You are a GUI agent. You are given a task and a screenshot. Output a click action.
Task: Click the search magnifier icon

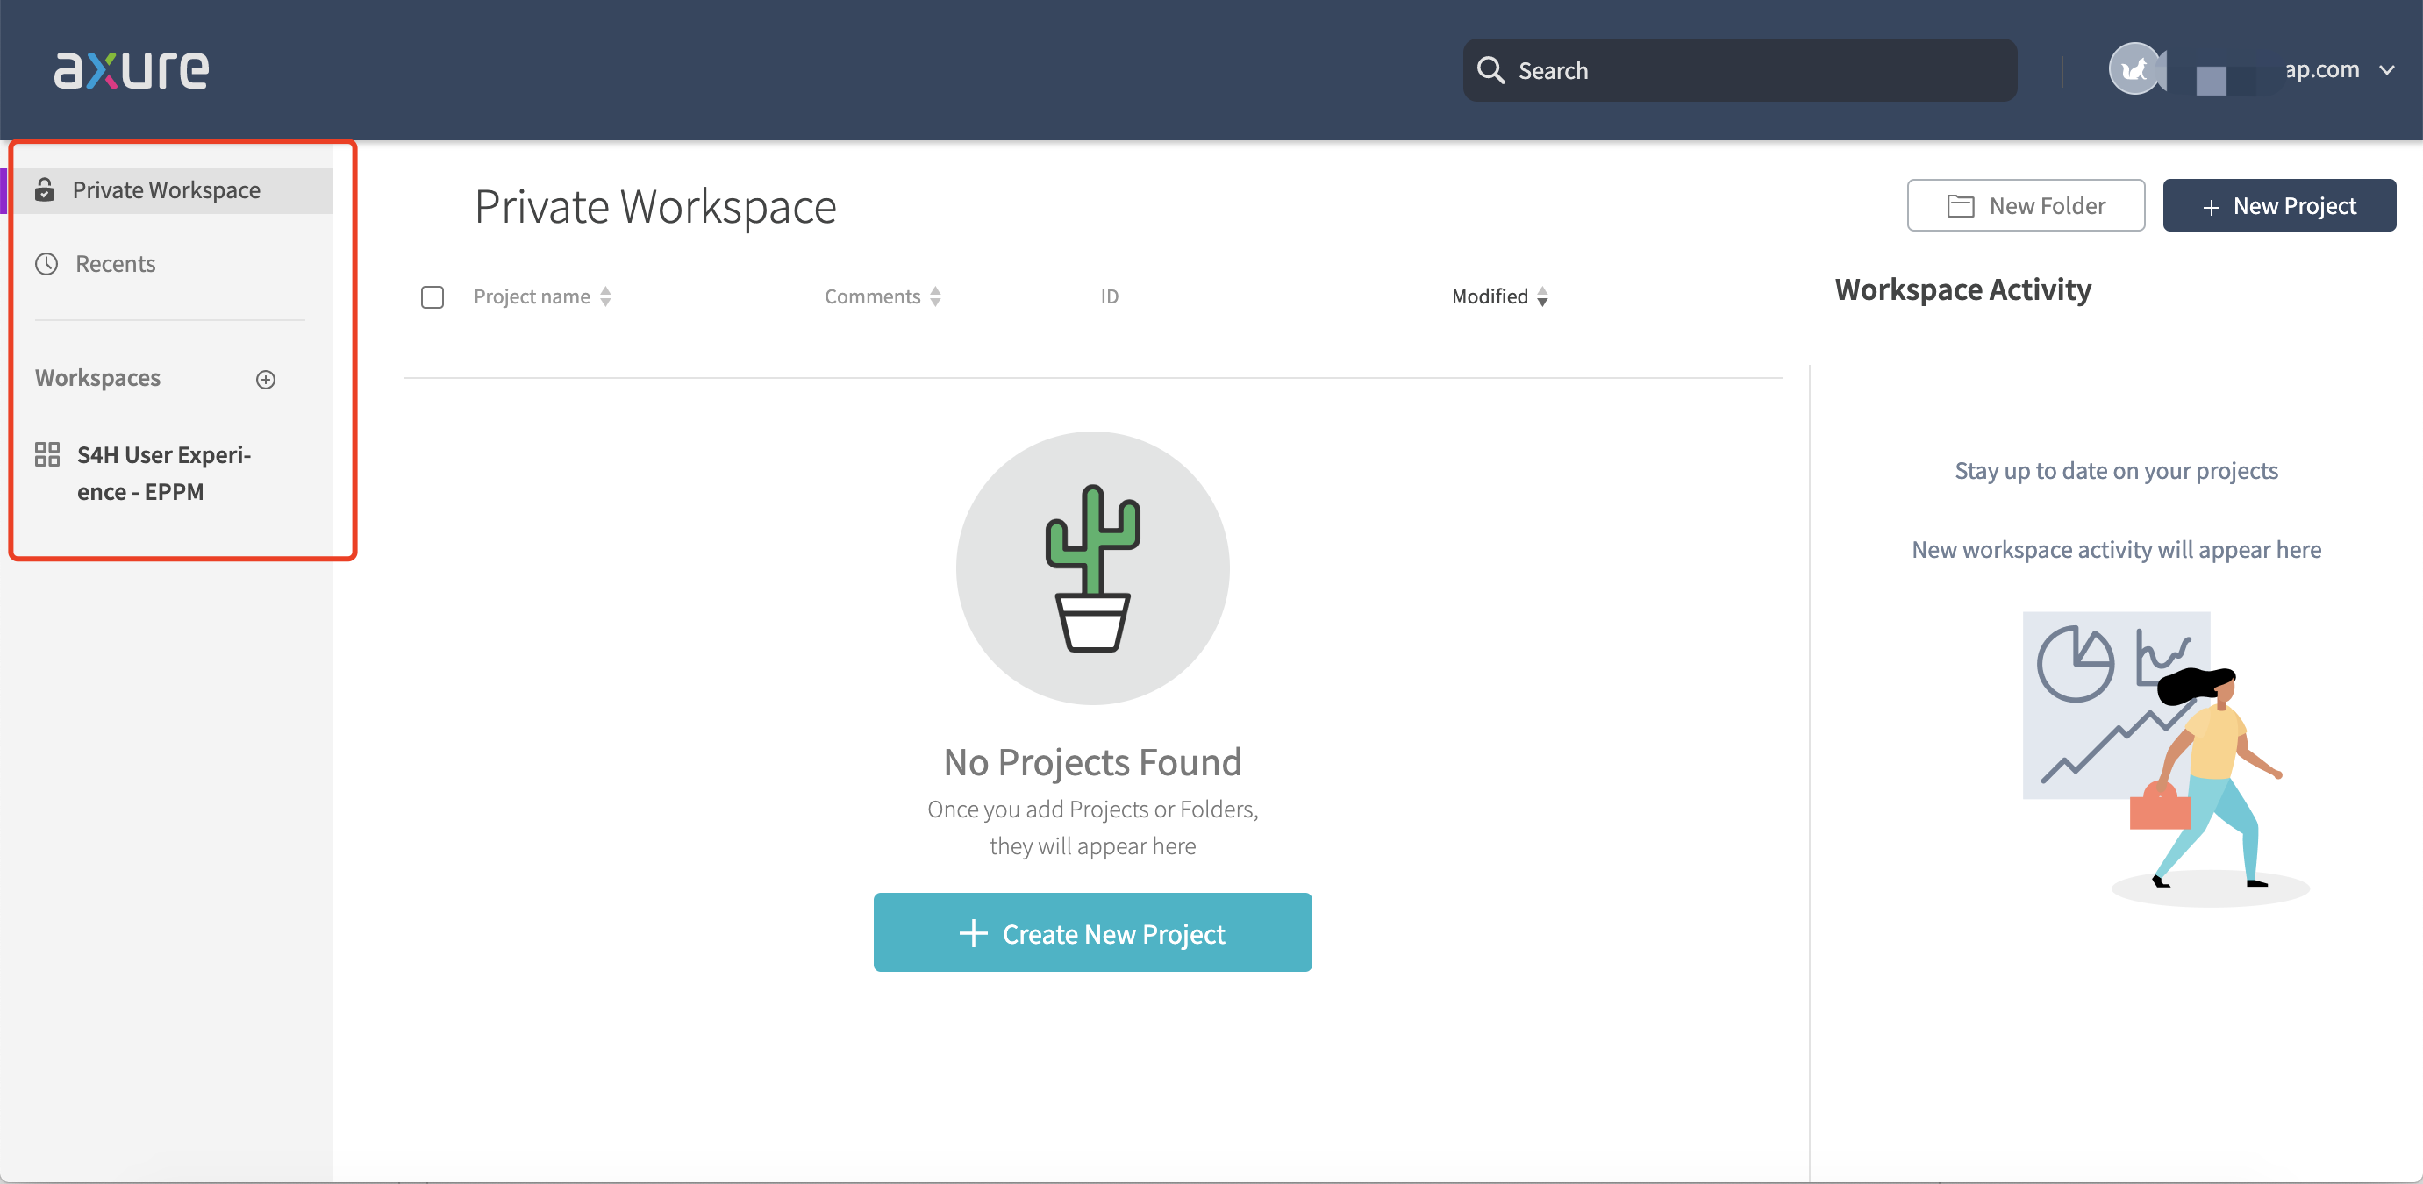coord(1490,70)
